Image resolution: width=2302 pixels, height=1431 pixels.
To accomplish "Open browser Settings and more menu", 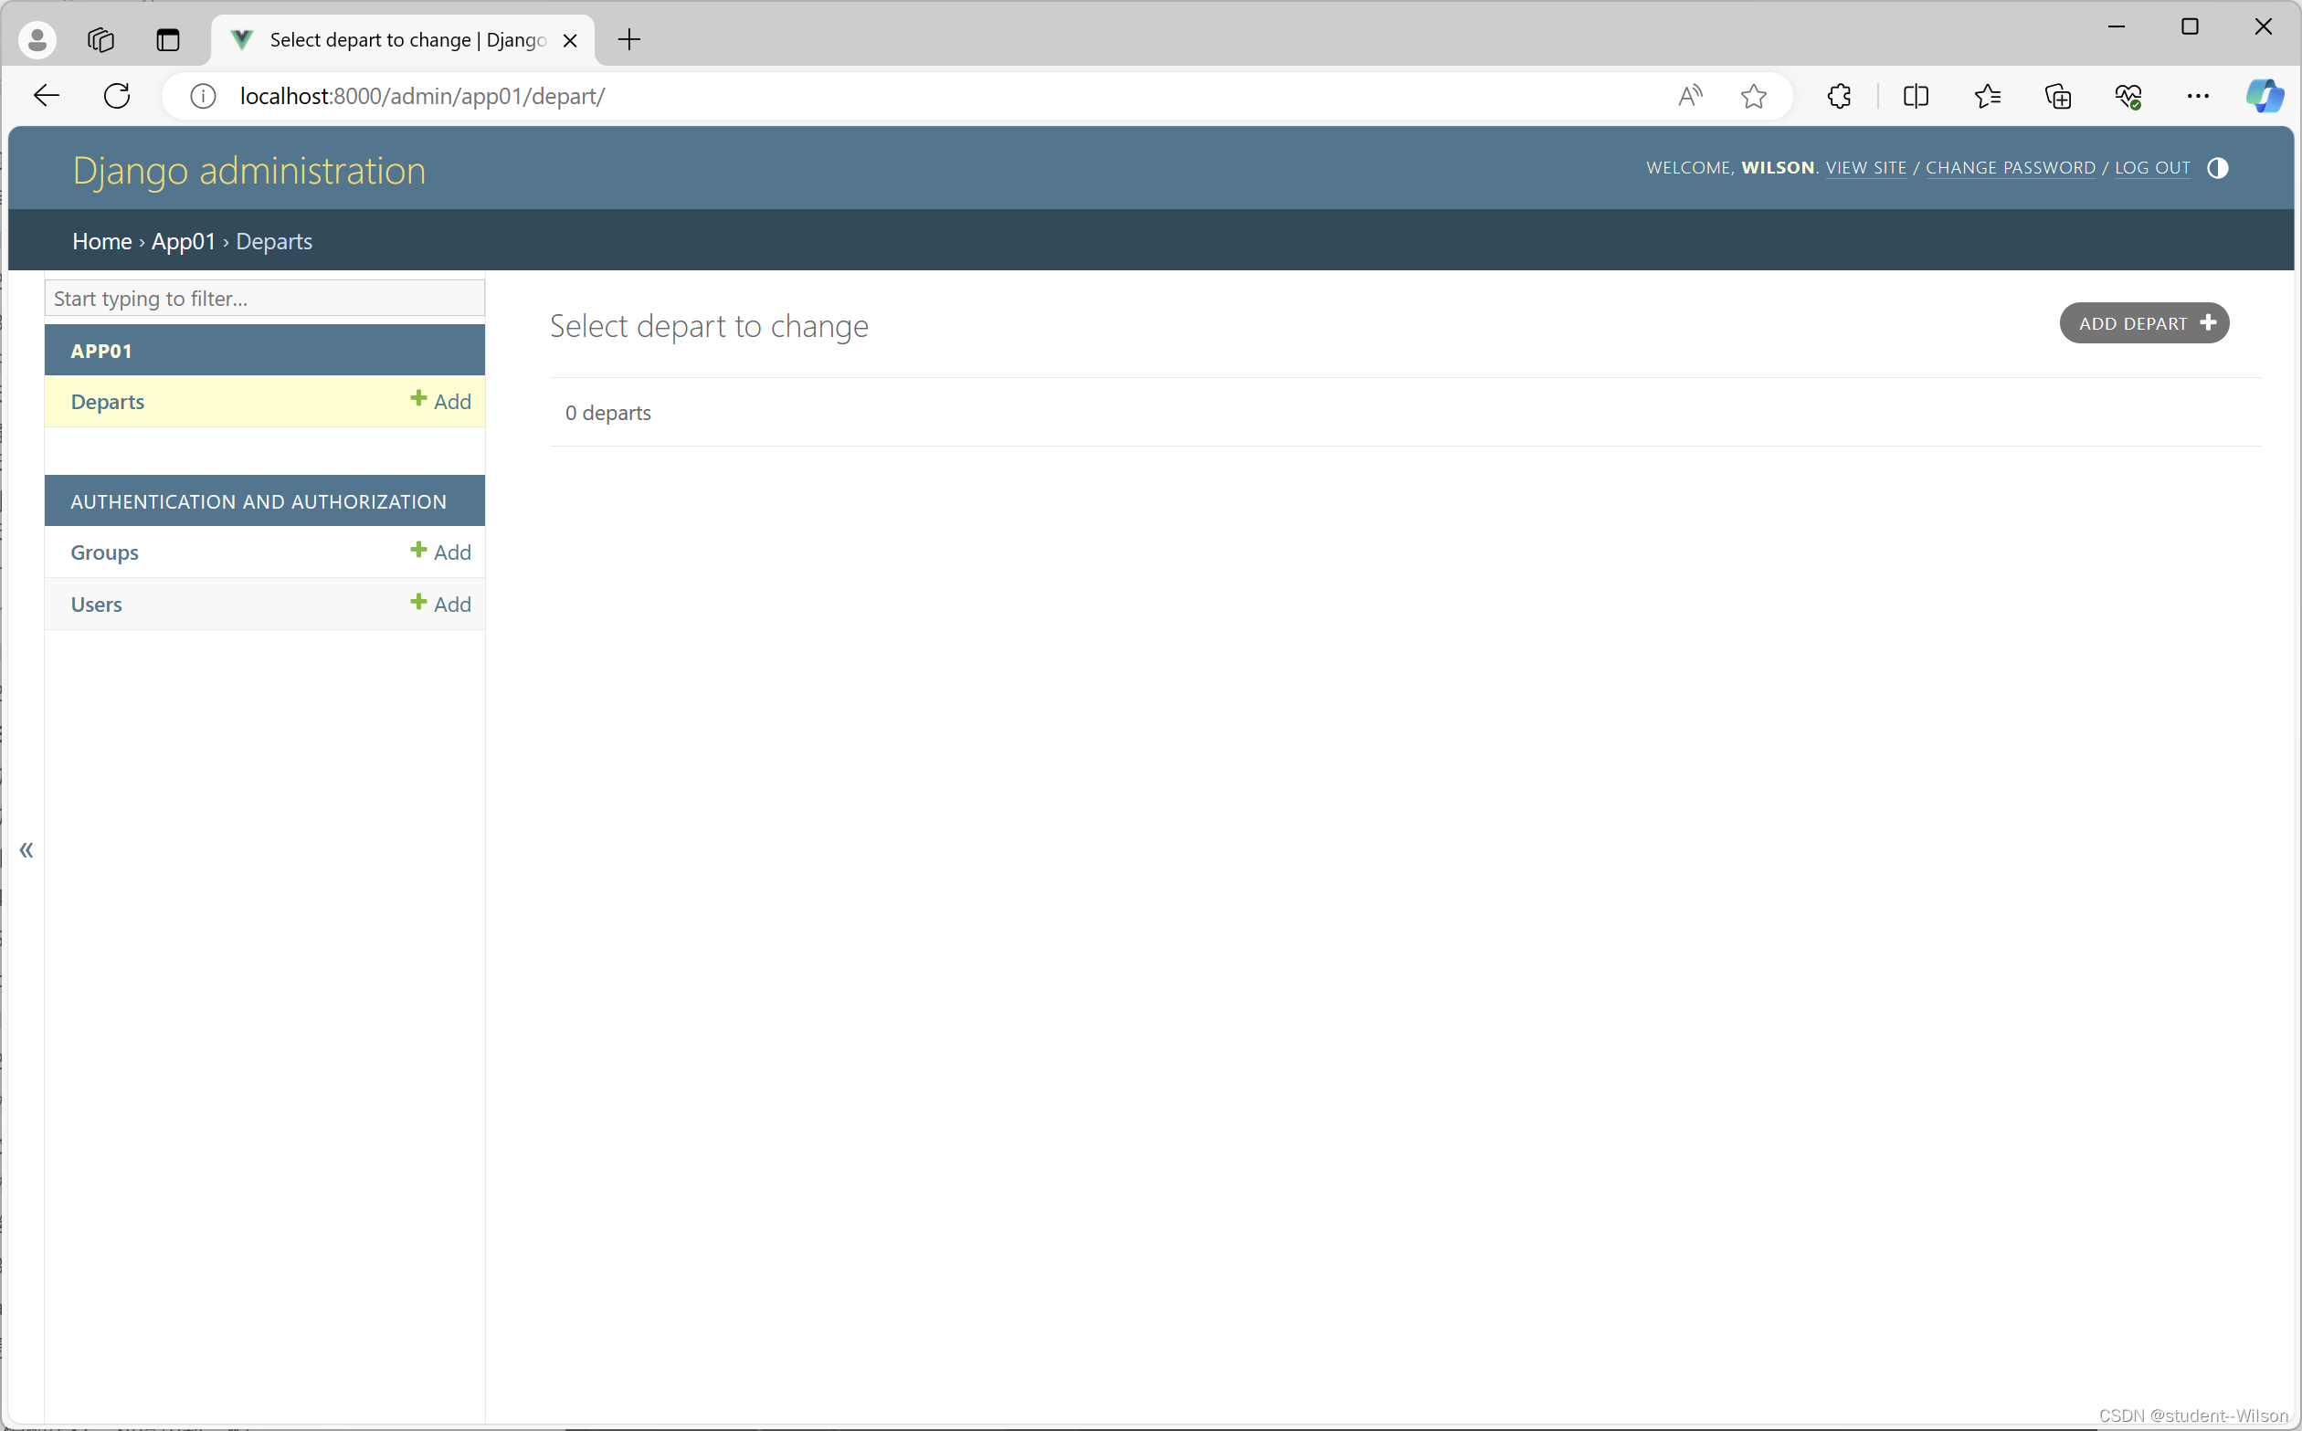I will pyautogui.click(x=2198, y=96).
